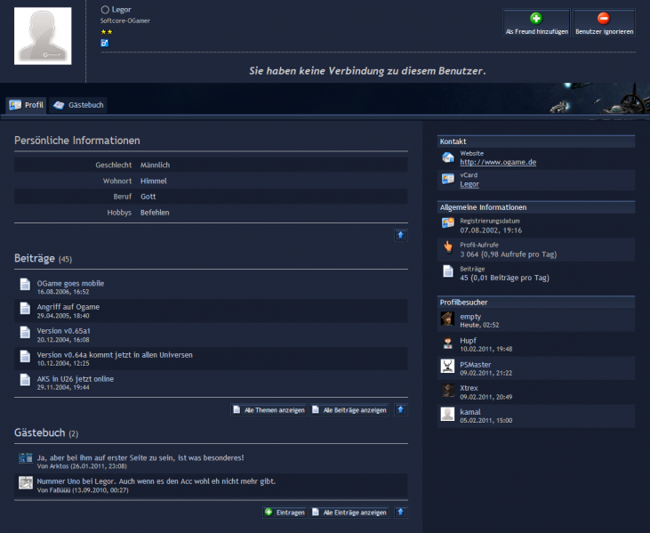650x533 pixels.
Task: Open the post 'OGame goes mobile'
Action: click(x=70, y=283)
